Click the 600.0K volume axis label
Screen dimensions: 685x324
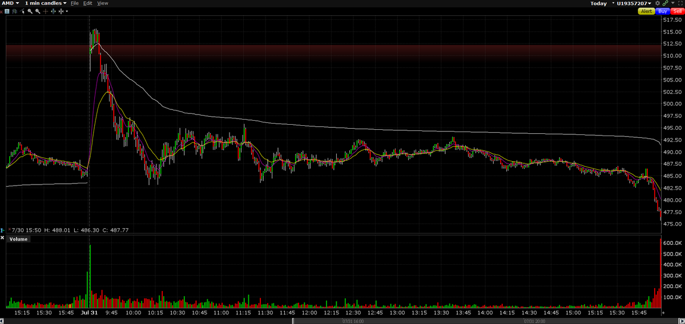pyautogui.click(x=673, y=243)
